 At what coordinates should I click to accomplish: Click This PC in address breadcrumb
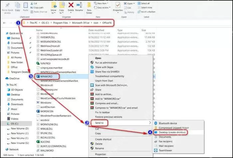click(x=34, y=23)
